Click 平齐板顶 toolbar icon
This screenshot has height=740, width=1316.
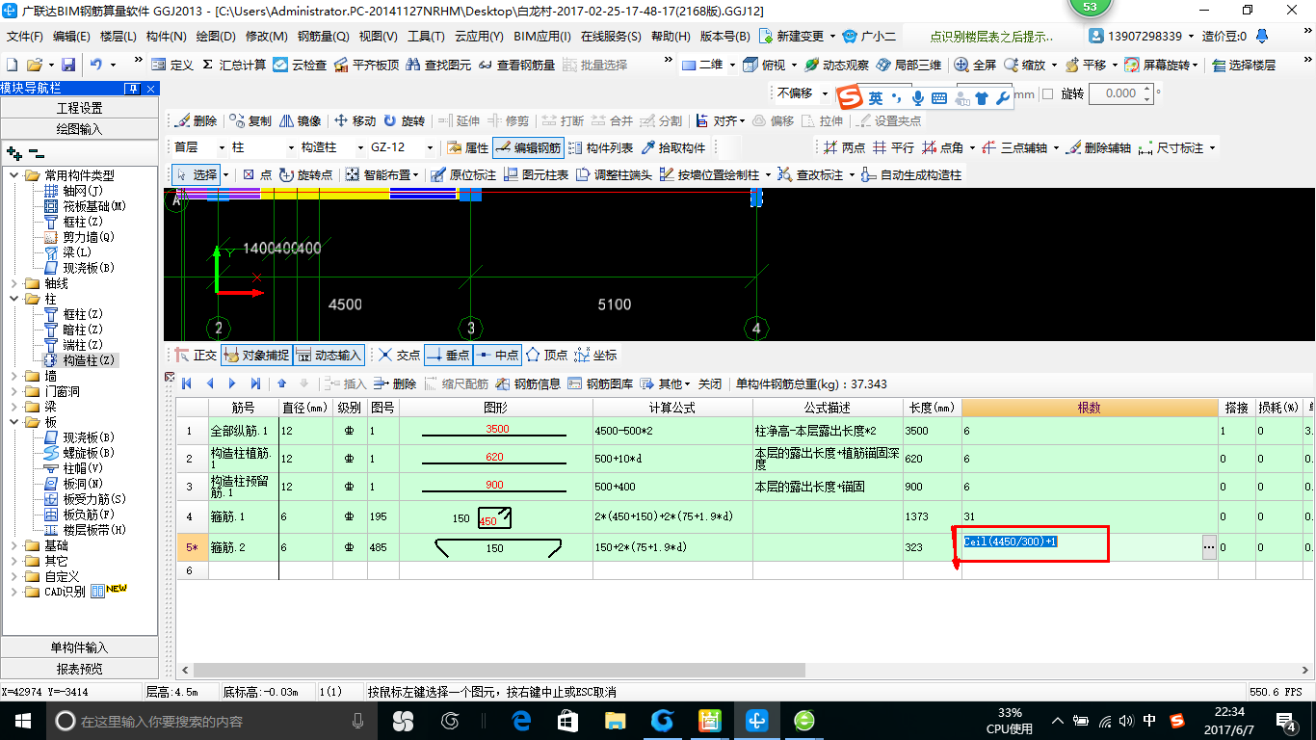pos(366,65)
